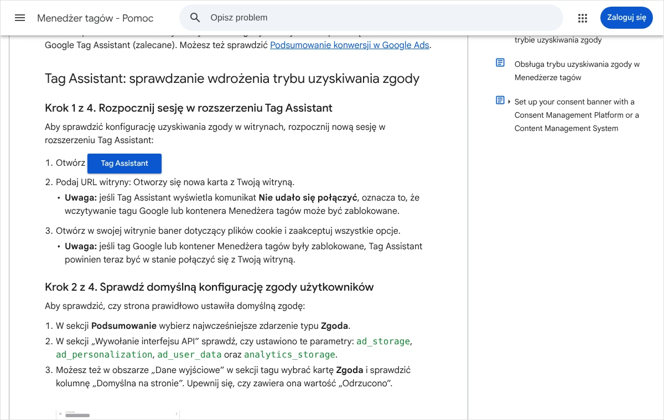Click the step Otwórz w swojej witrynie baner
The height and width of the screenshot is (420, 664).
click(228, 230)
